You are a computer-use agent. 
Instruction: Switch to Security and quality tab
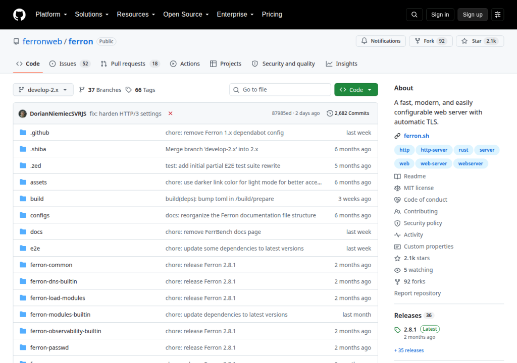tap(283, 64)
